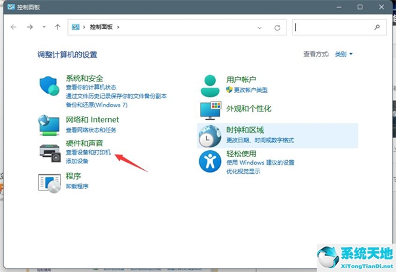Click the User Accounts person icon
The width and height of the screenshot is (396, 272).
(x=211, y=84)
